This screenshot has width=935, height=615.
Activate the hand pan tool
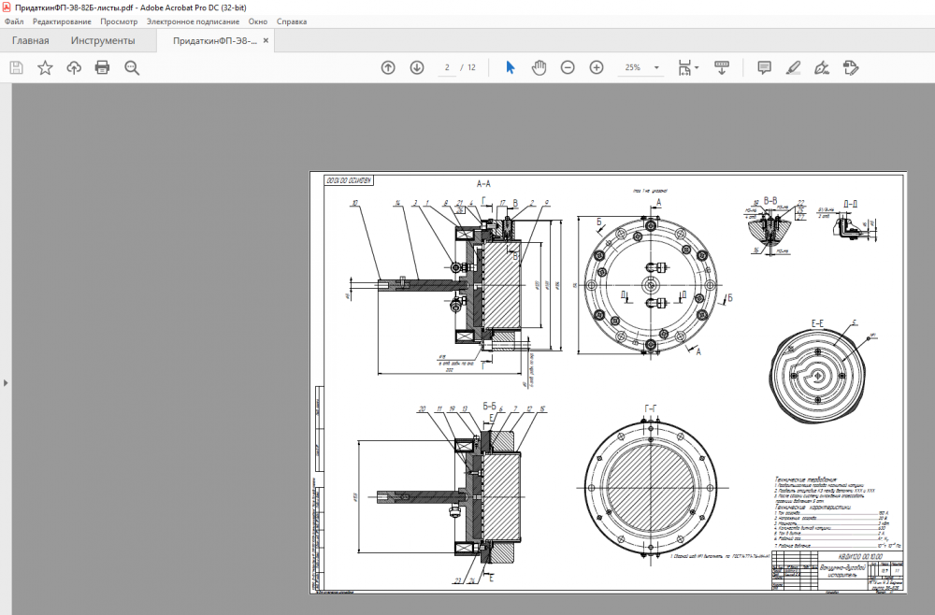click(539, 67)
